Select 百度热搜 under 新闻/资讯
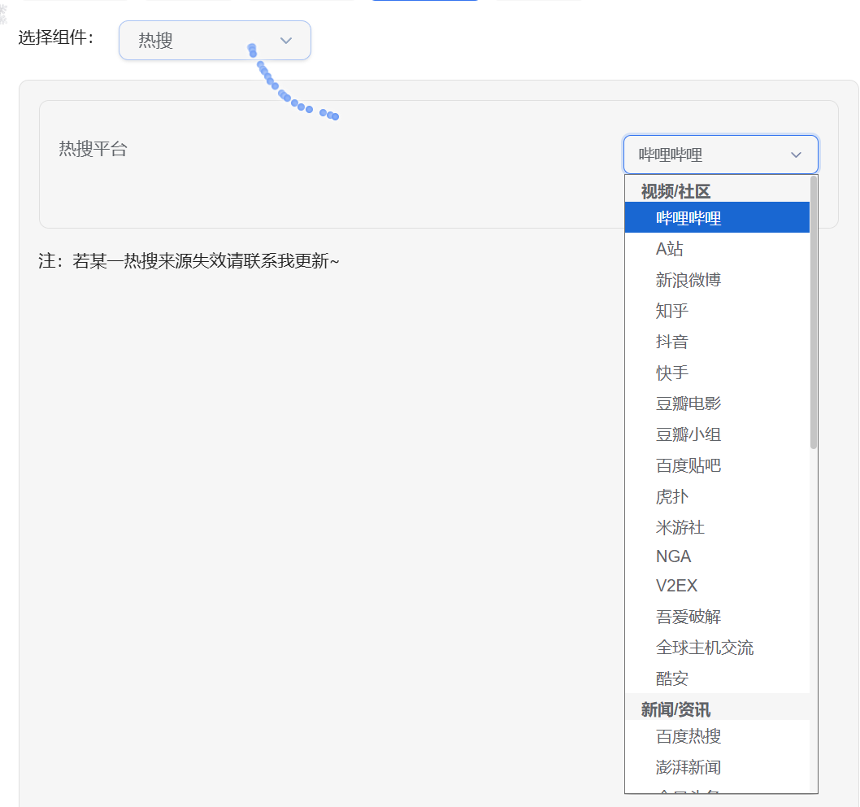Image resolution: width=860 pixels, height=807 pixels. tap(717, 736)
